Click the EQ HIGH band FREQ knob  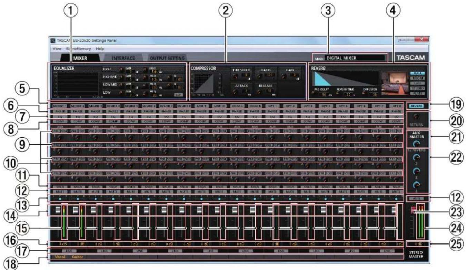tap(145, 70)
